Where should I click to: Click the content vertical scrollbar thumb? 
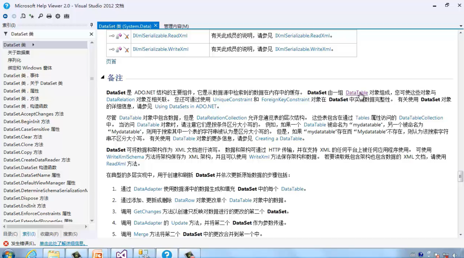(460, 176)
